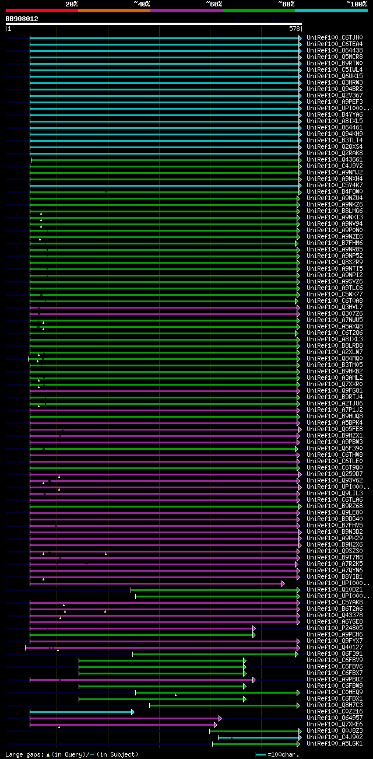Click the green ~80% identity legend segment
Image resolution: width=373 pixels, height=759 pixels.
tap(258, 10)
